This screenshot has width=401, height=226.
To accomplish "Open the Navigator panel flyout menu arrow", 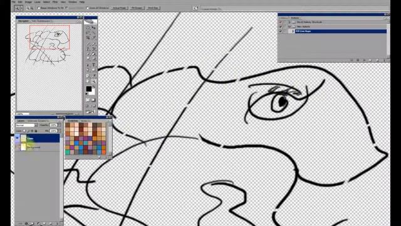I will [80, 21].
